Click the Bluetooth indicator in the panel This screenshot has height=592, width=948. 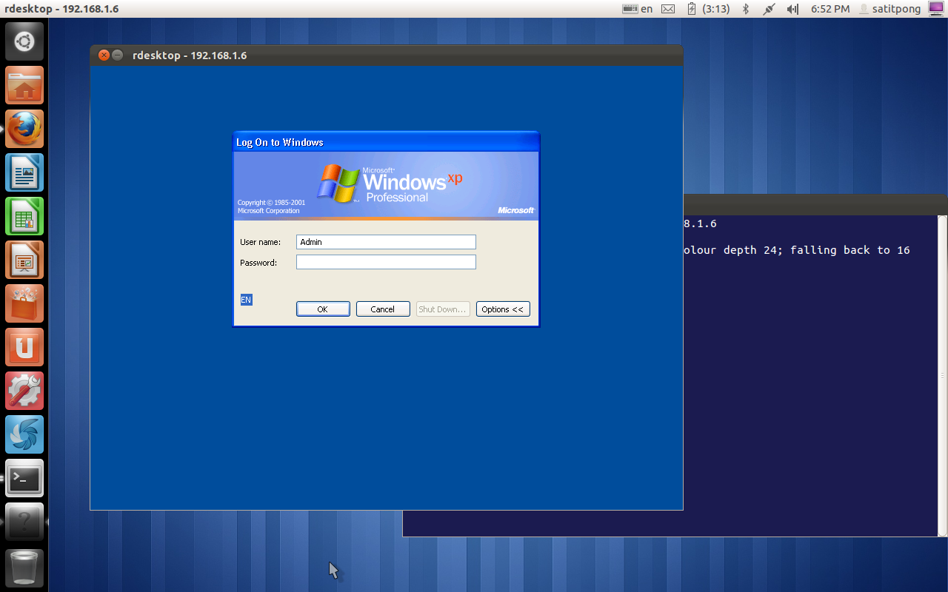click(745, 9)
